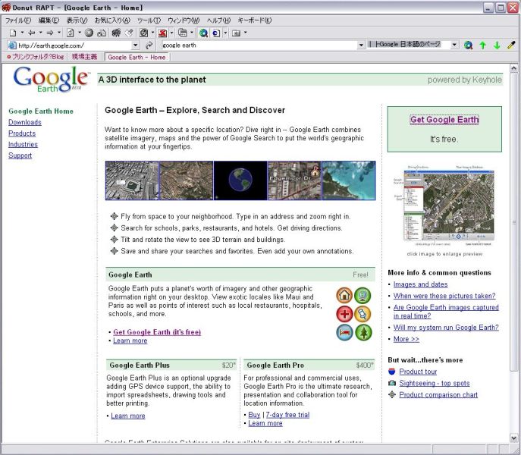Open the search box history dropdown
This screenshot has height=455, width=521.
(361, 45)
